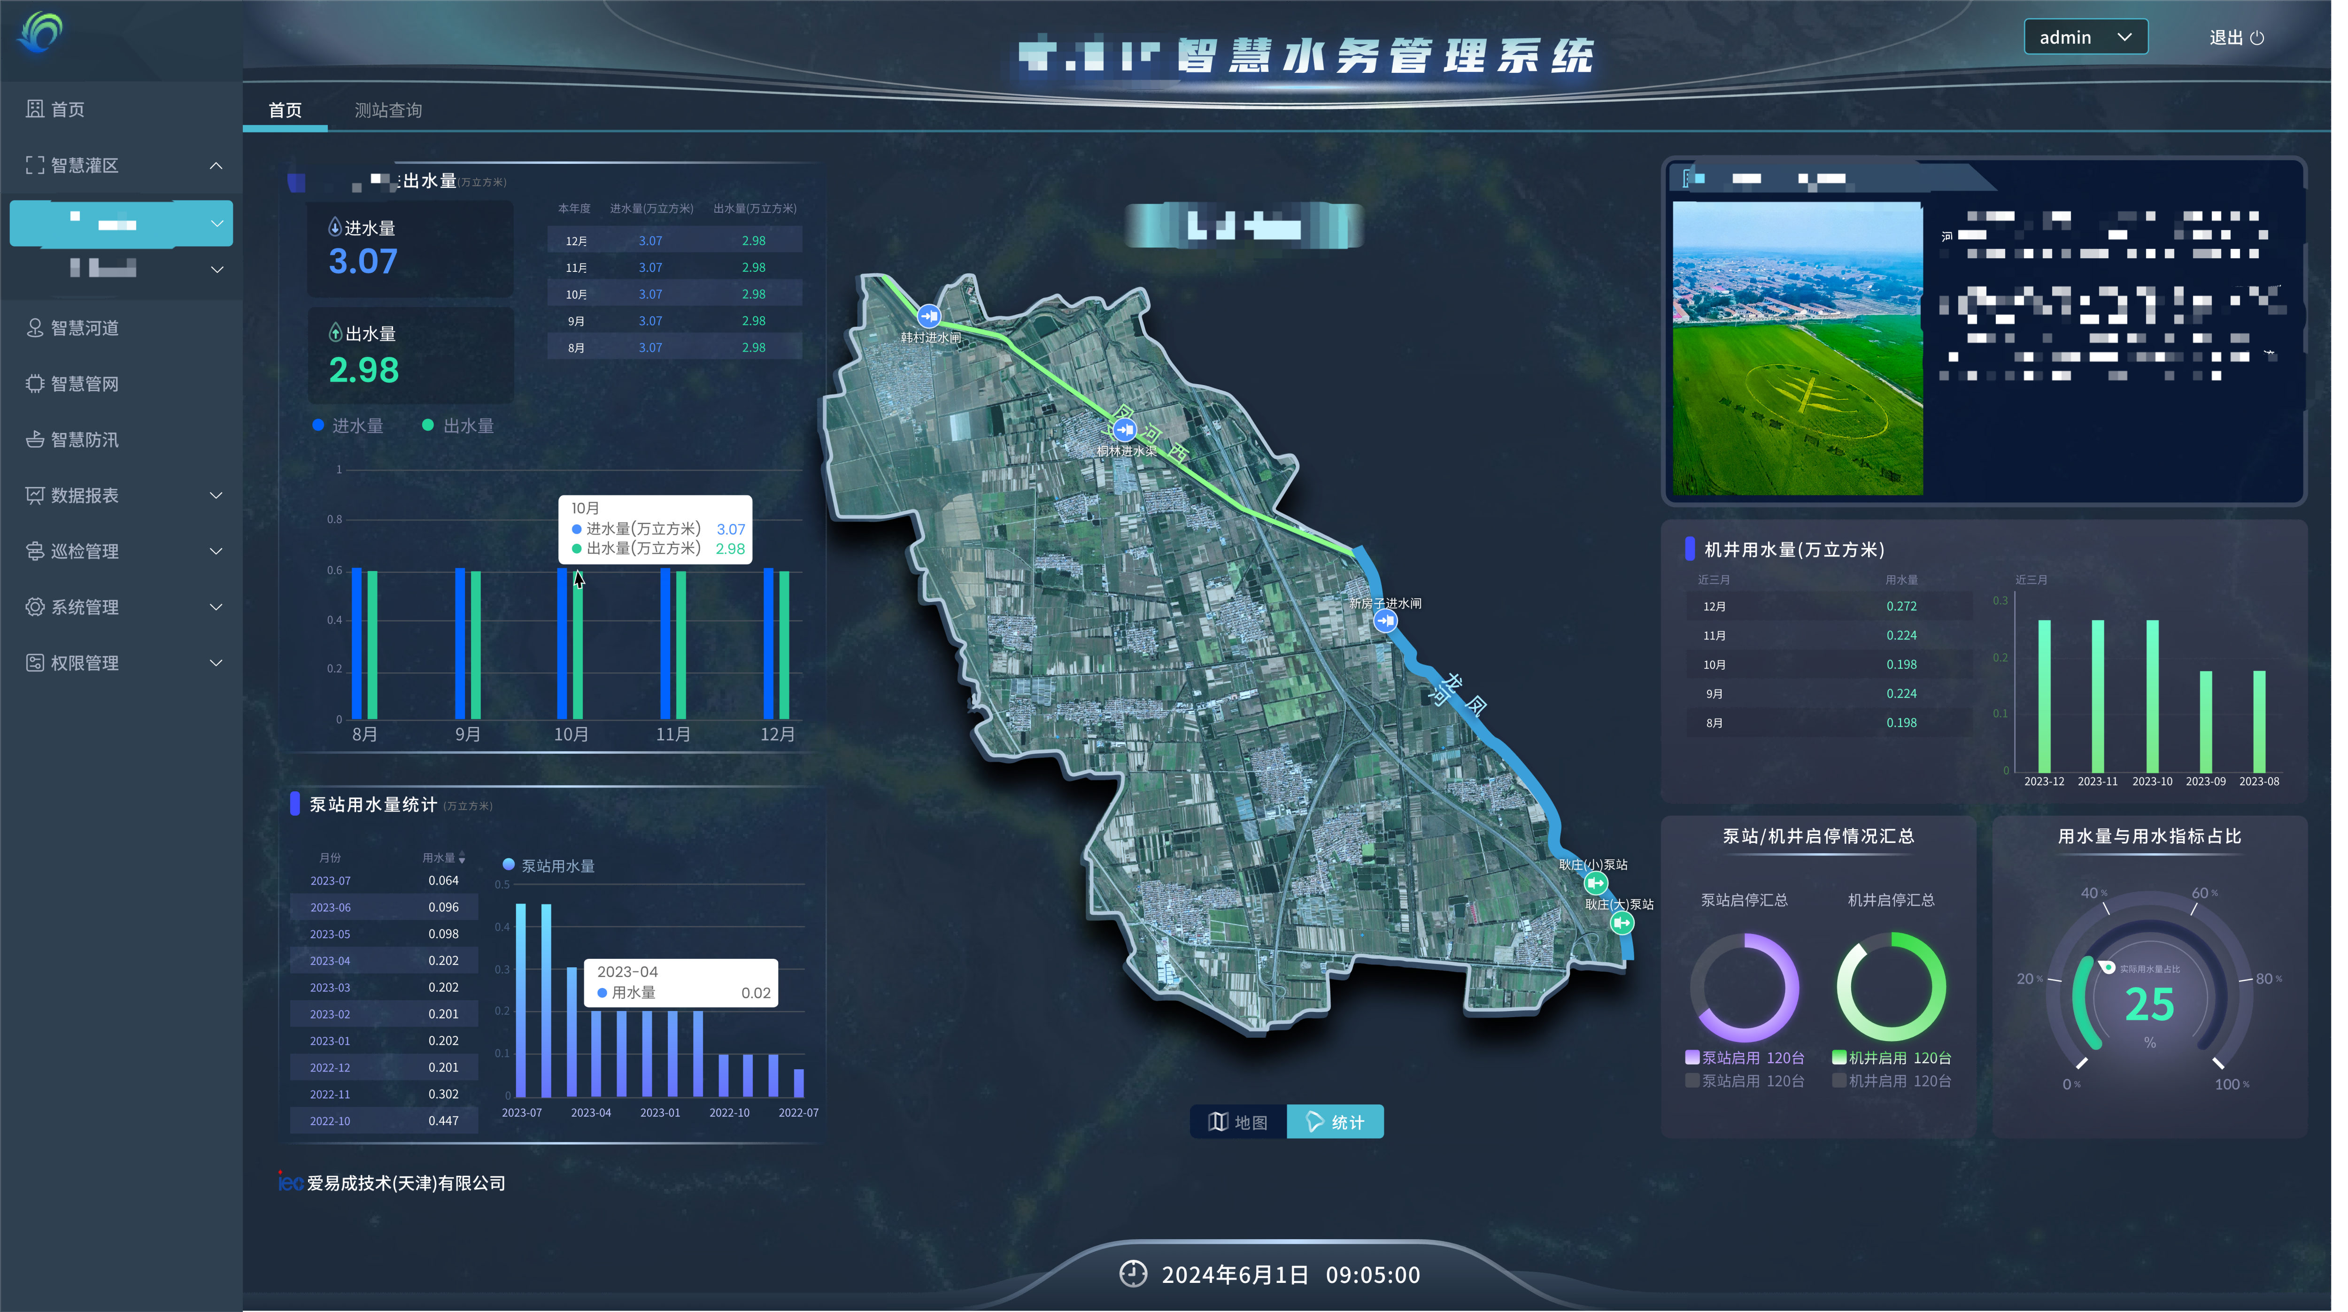Click the 新房子进水闸 map marker
Screen dimensions: 2348x1312
coord(1385,621)
